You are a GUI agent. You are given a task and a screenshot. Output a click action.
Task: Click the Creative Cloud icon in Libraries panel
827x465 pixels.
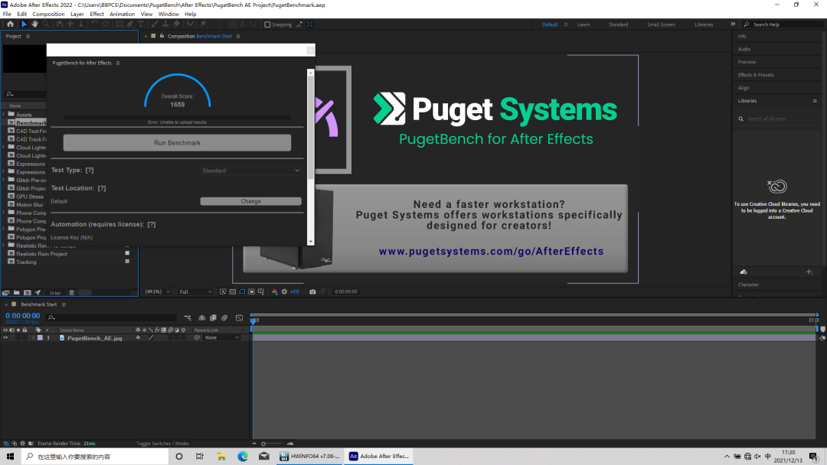778,186
